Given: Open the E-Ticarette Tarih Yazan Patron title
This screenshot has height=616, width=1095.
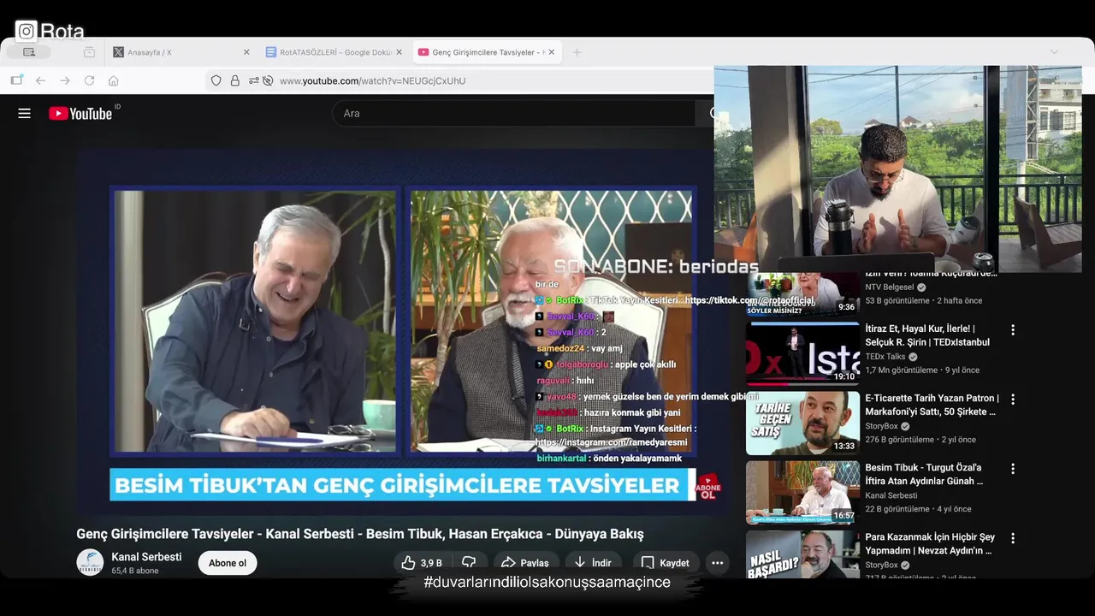Looking at the screenshot, I should click(x=932, y=405).
